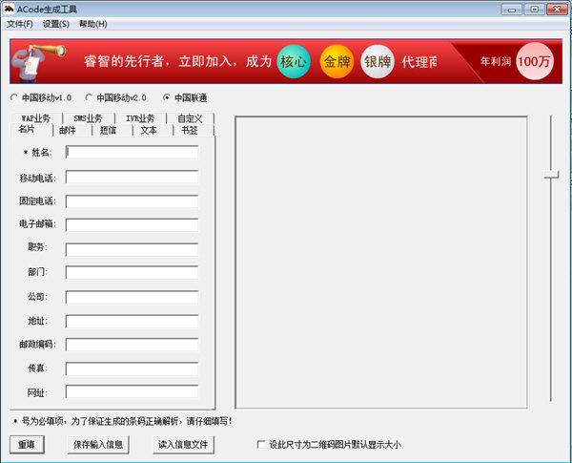
Task: Switch to the 邮件 tab
Action: pos(68,130)
